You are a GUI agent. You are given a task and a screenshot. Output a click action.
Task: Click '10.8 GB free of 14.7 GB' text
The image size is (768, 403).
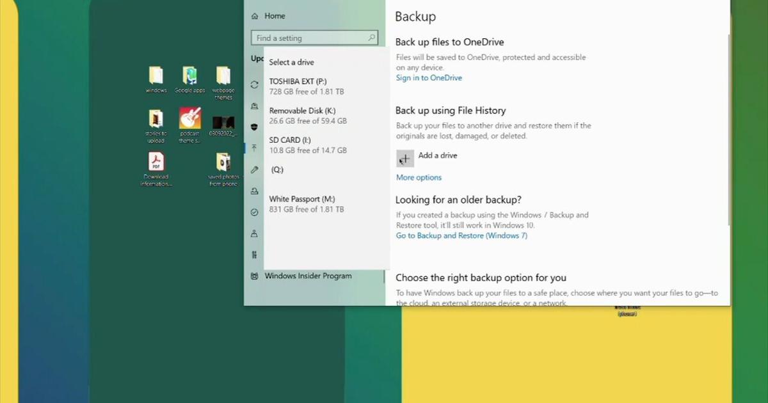pos(308,150)
